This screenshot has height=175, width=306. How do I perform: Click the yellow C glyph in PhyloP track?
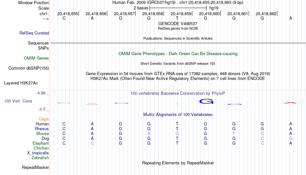pyautogui.click(x=64, y=103)
